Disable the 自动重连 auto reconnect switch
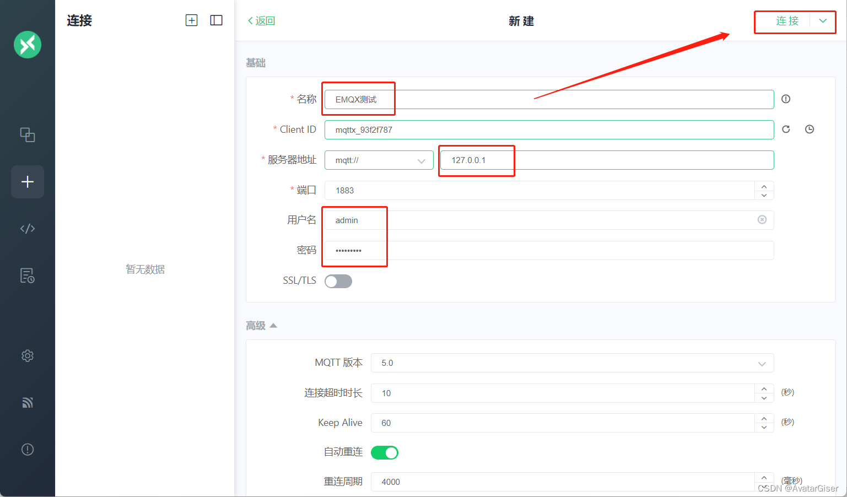 click(x=385, y=453)
